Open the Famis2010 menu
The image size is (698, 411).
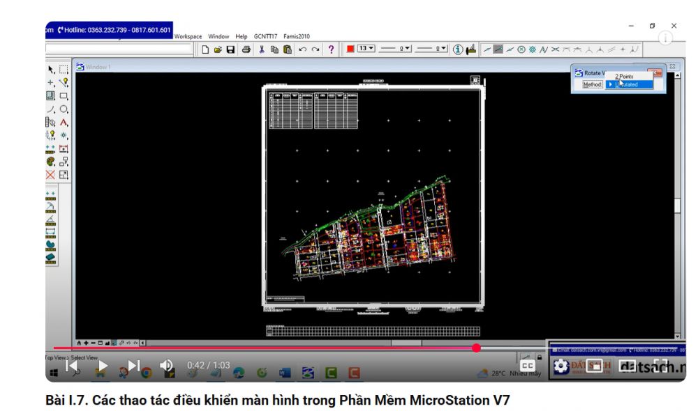click(x=297, y=36)
